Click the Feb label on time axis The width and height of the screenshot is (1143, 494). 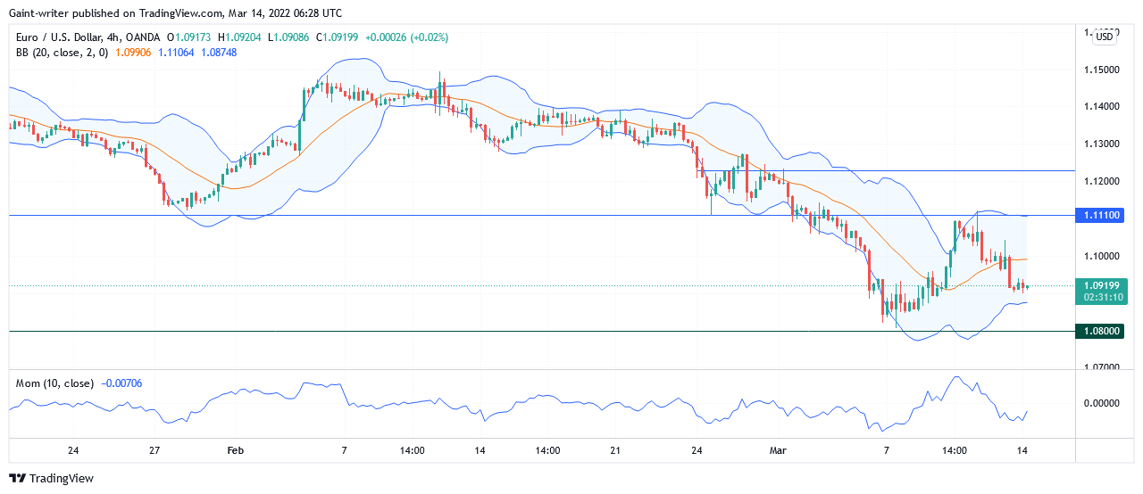click(x=236, y=450)
